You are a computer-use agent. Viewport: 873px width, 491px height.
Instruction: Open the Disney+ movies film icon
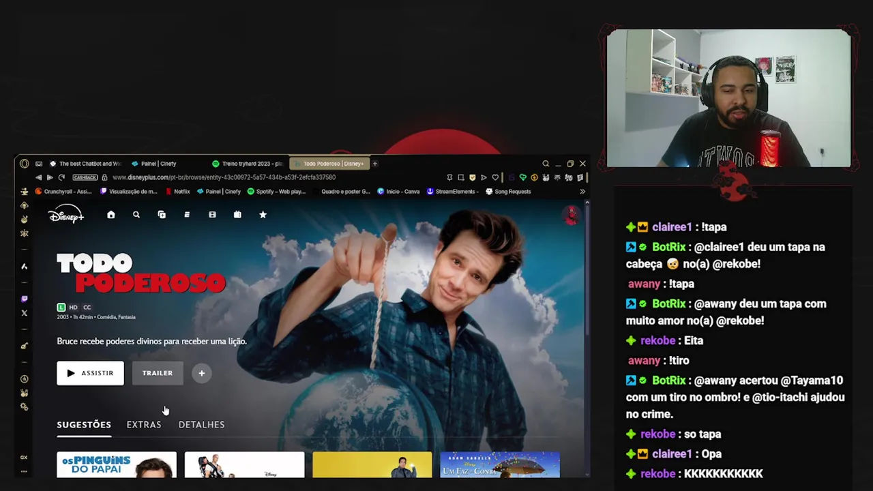point(212,215)
